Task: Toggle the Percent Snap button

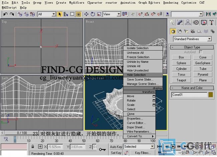Action: point(153,14)
